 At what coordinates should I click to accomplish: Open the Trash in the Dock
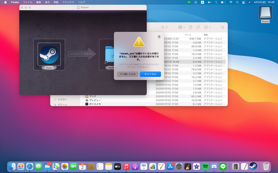pyautogui.click(x=266, y=166)
